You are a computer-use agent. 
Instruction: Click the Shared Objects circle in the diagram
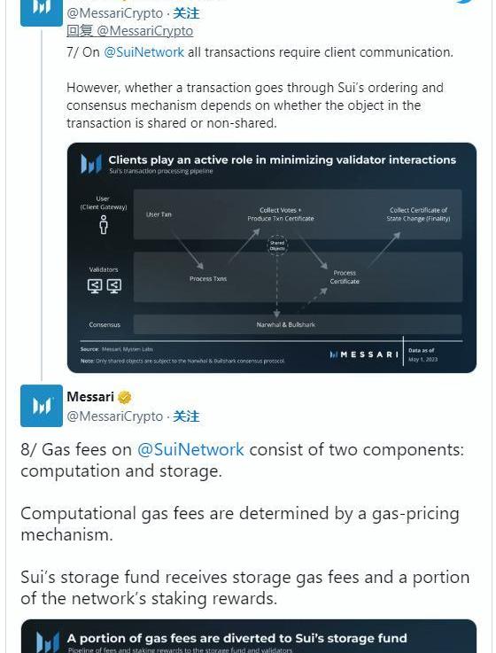coord(277,245)
